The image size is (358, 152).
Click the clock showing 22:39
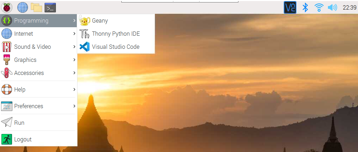pyautogui.click(x=350, y=7)
